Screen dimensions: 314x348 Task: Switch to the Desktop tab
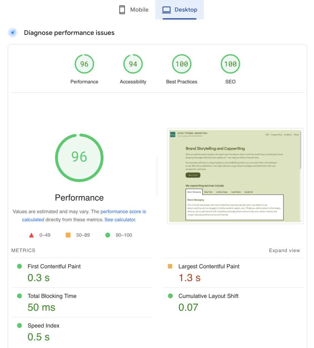pyautogui.click(x=179, y=10)
